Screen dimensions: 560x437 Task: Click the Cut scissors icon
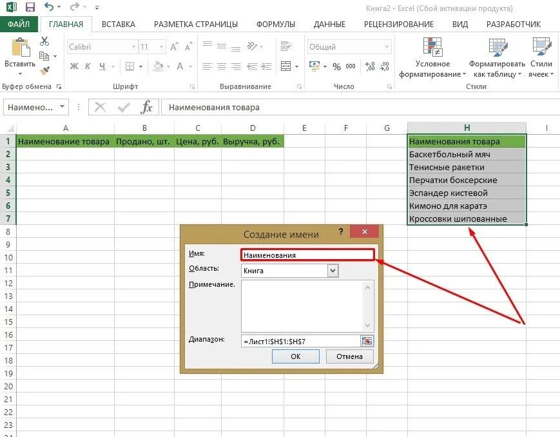click(x=44, y=41)
